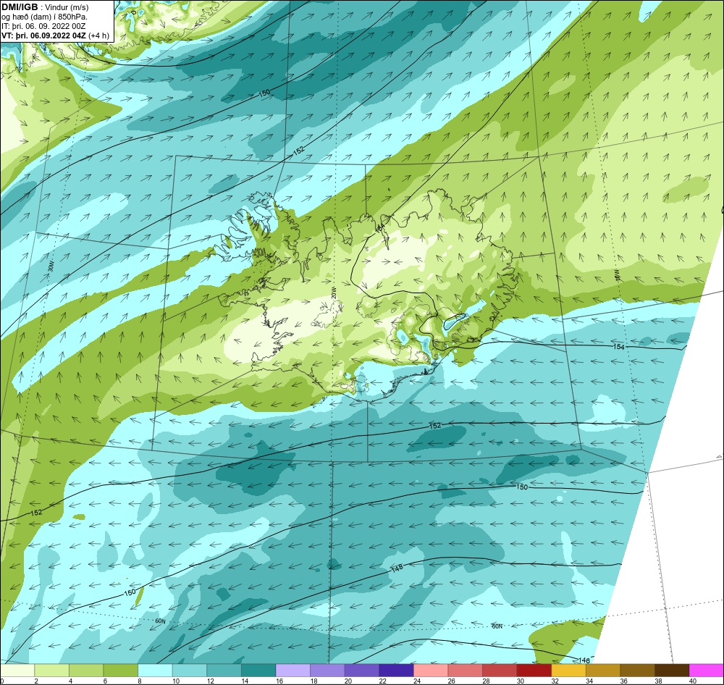Select the medium purple 18–20 m/s swatch
This screenshot has width=724, height=685.
[x=327, y=670]
